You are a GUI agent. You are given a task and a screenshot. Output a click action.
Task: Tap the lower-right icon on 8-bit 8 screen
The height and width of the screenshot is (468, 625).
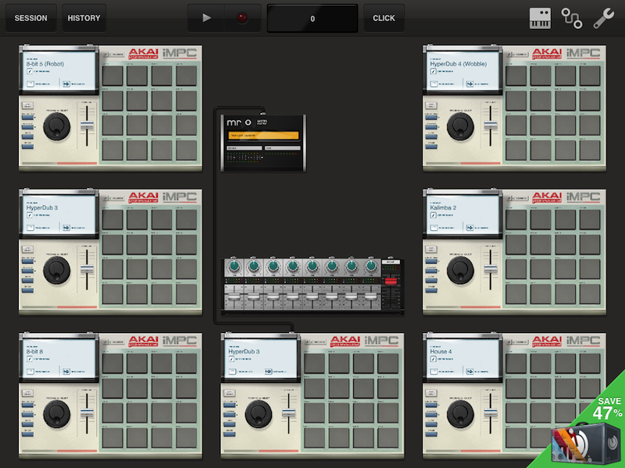(66, 372)
